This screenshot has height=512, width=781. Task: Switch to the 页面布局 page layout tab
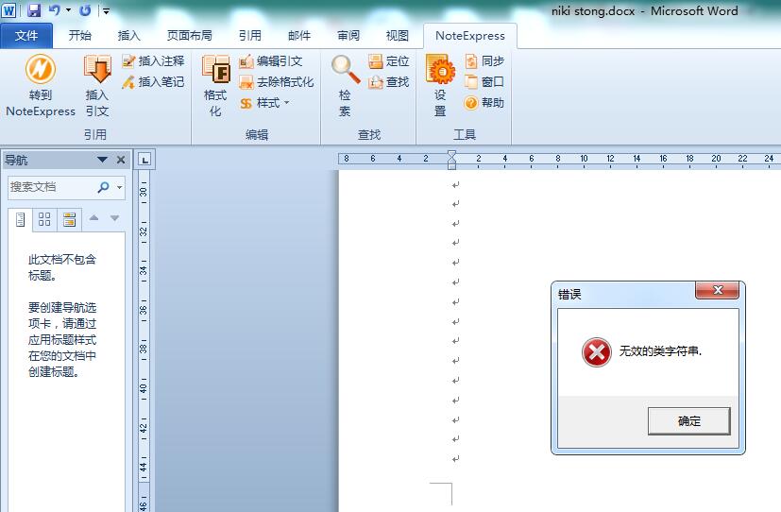click(x=189, y=35)
